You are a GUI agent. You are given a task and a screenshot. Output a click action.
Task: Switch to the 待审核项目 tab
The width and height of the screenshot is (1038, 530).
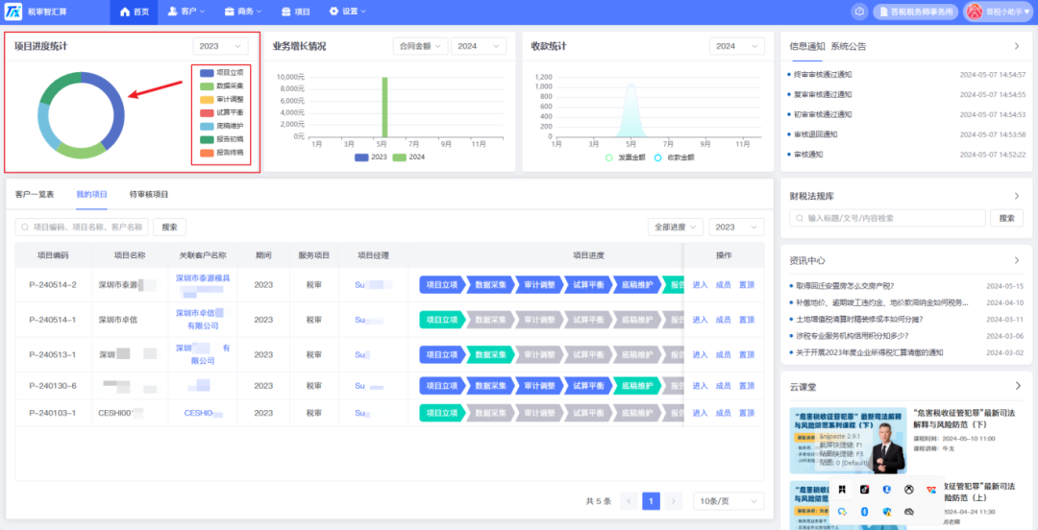click(149, 195)
